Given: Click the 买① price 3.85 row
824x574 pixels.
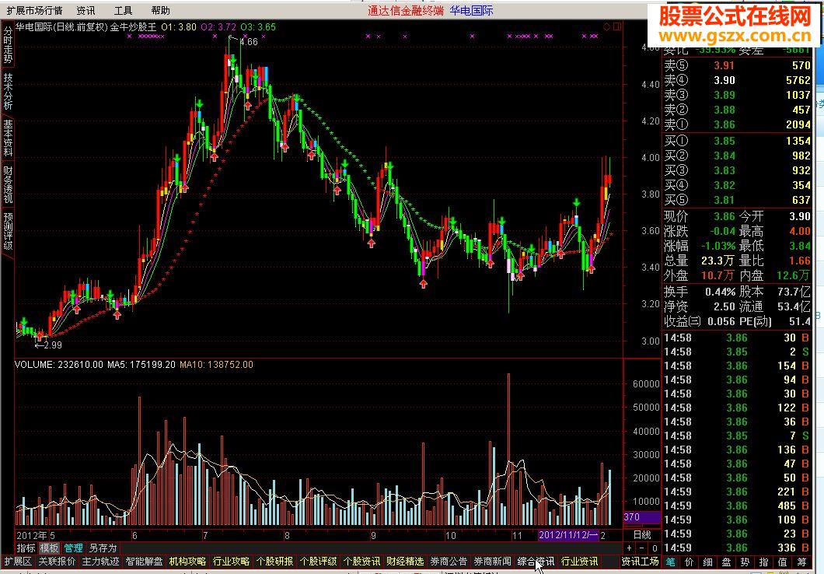Looking at the screenshot, I should [737, 141].
